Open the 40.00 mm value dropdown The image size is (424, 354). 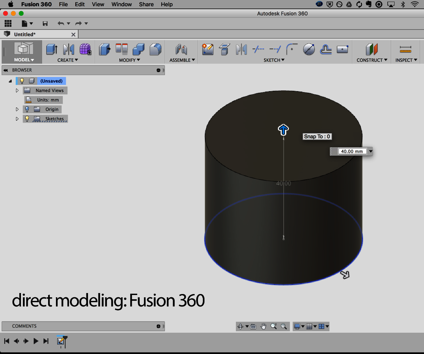(371, 151)
